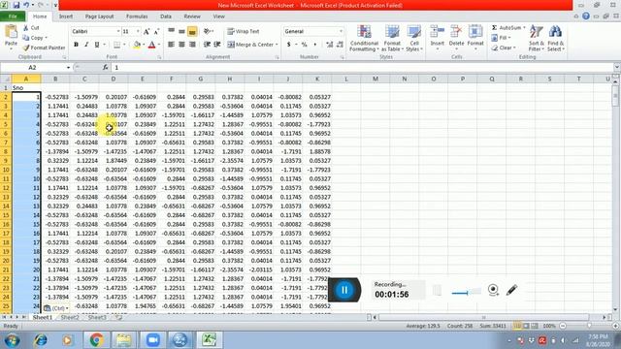
Task: Open Conditional Formatting menu
Action: (x=365, y=38)
